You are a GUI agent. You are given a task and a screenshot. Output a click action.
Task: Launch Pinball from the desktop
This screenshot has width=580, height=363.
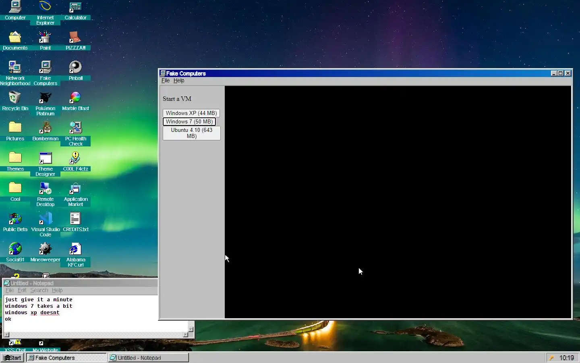75,71
